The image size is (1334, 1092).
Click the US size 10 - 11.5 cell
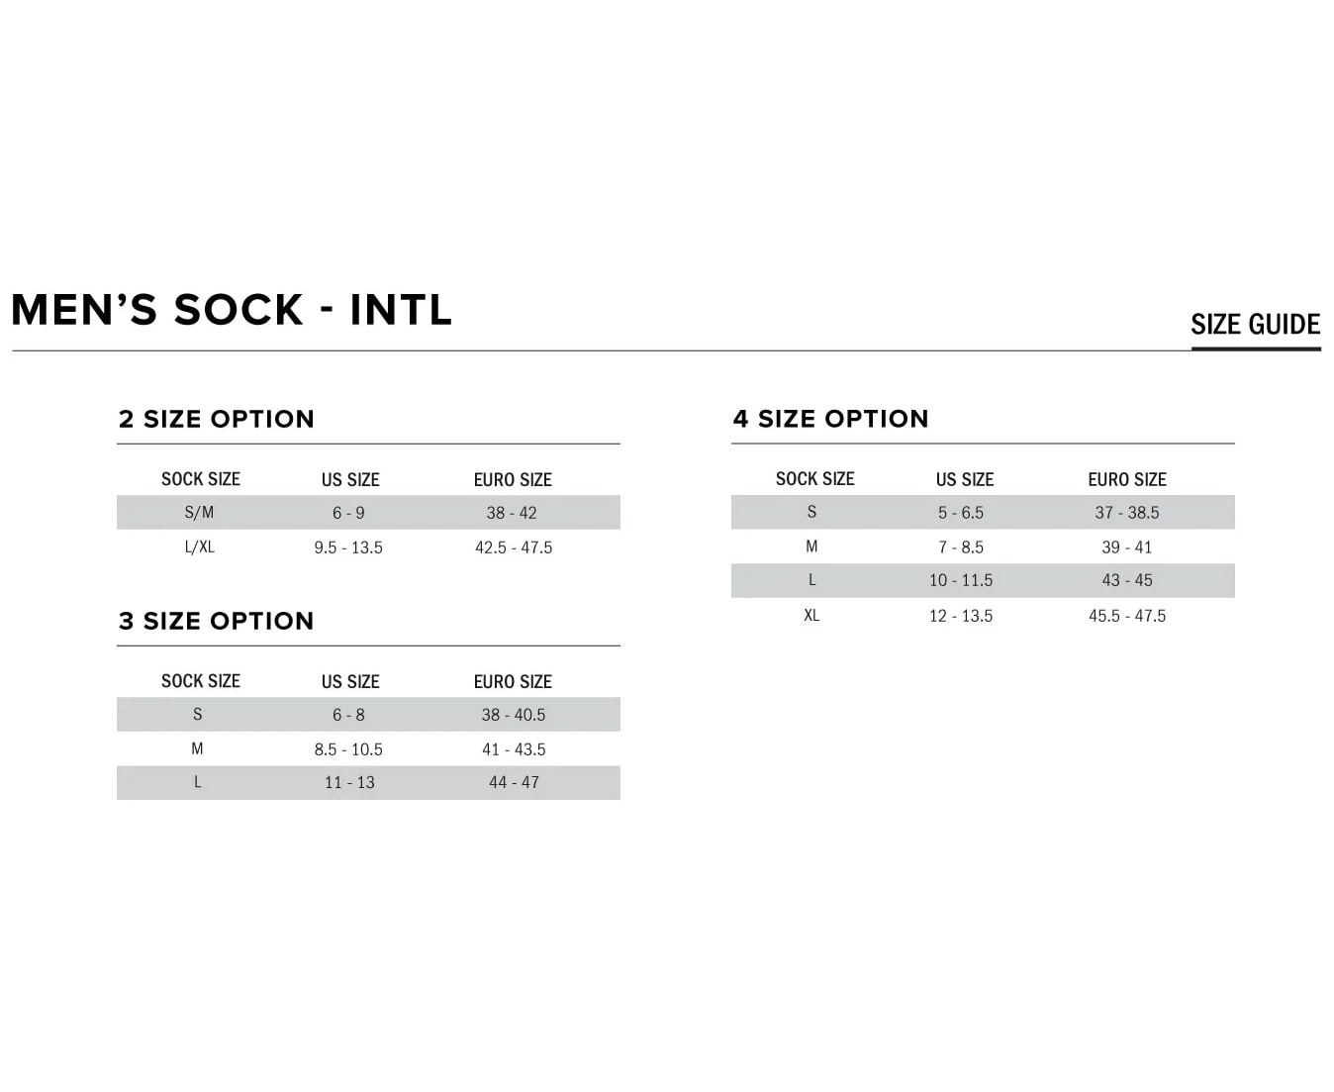(961, 580)
